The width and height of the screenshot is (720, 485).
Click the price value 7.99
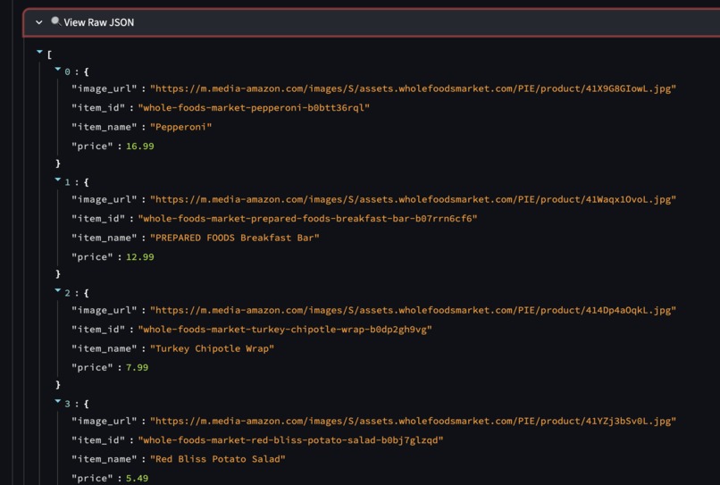[x=137, y=367]
